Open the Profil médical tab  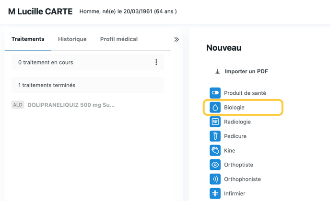click(119, 39)
